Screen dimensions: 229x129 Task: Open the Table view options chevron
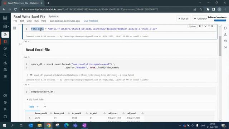pos(38,107)
